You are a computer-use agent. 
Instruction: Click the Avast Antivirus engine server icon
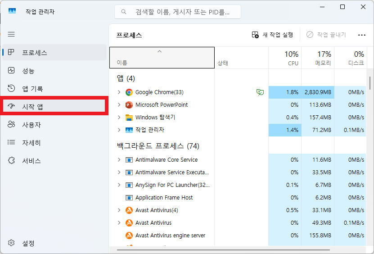[x=129, y=236]
